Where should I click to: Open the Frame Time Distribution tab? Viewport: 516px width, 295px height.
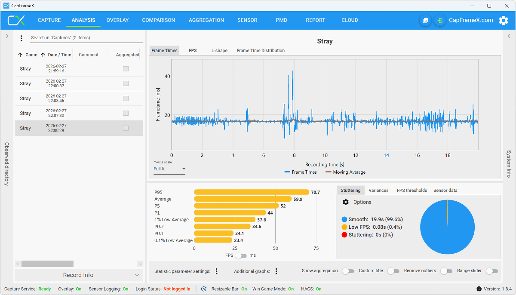pyautogui.click(x=261, y=51)
